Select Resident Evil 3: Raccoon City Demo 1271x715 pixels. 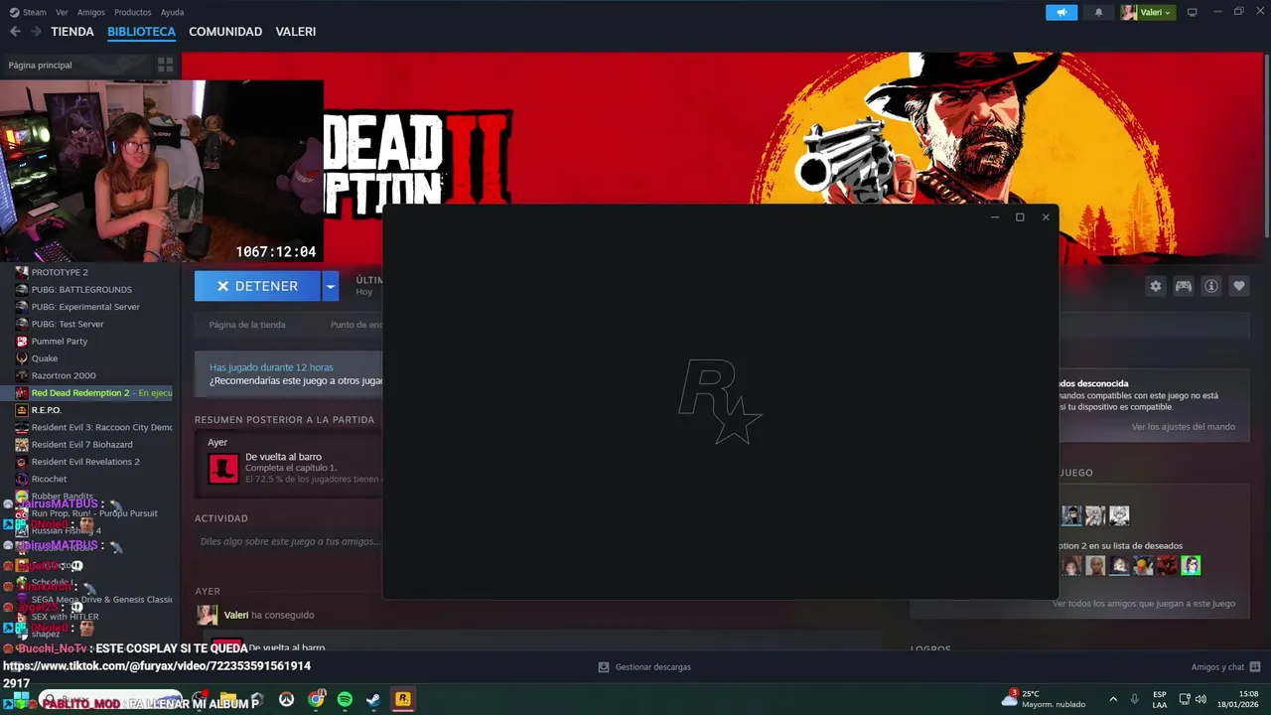coord(101,427)
